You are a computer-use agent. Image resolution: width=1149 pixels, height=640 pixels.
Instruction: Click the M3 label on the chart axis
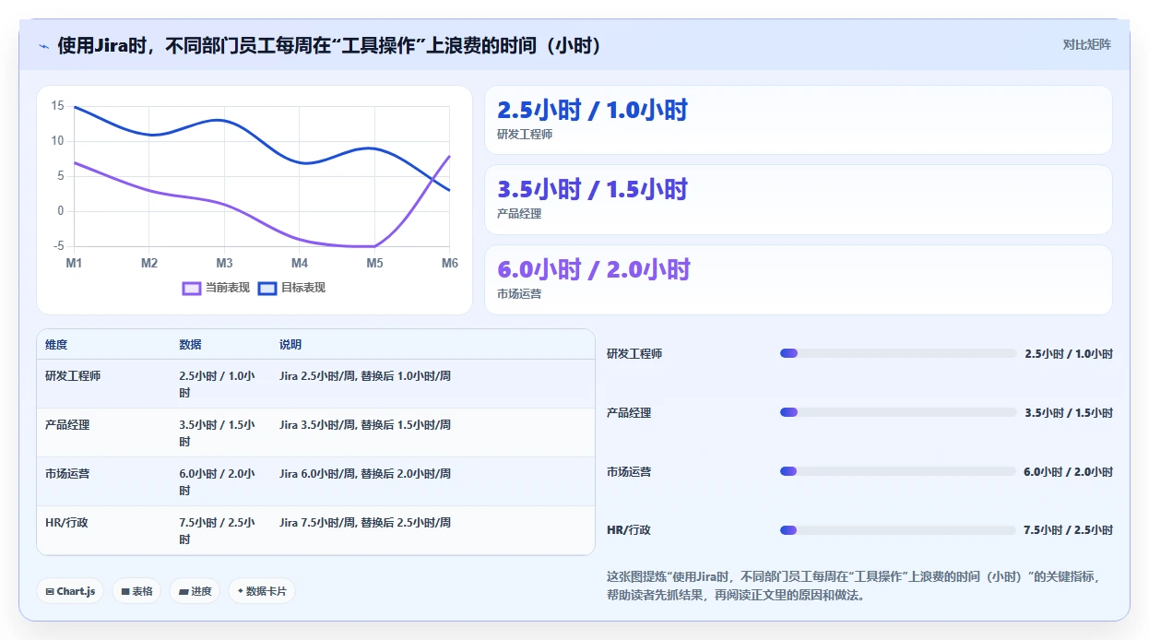tap(224, 263)
